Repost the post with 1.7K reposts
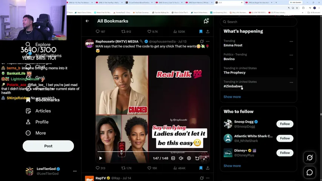The image size is (322, 181). coord(126,168)
